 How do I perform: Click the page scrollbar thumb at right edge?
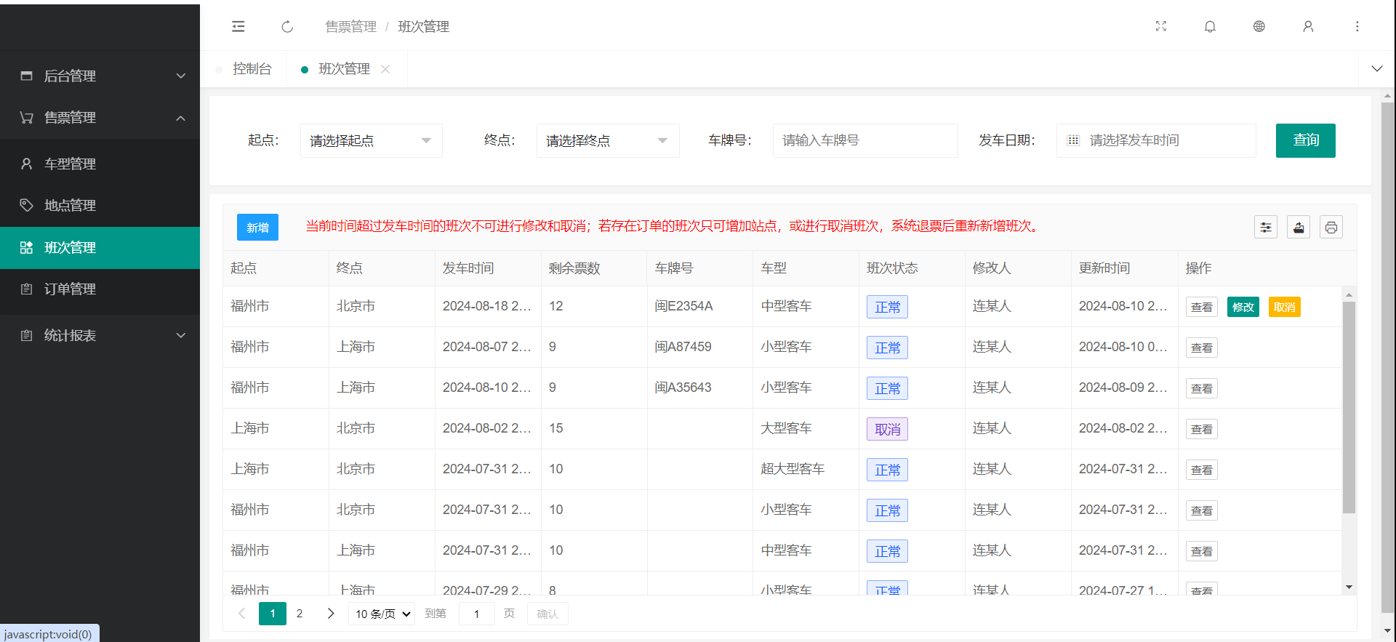[x=1388, y=356]
